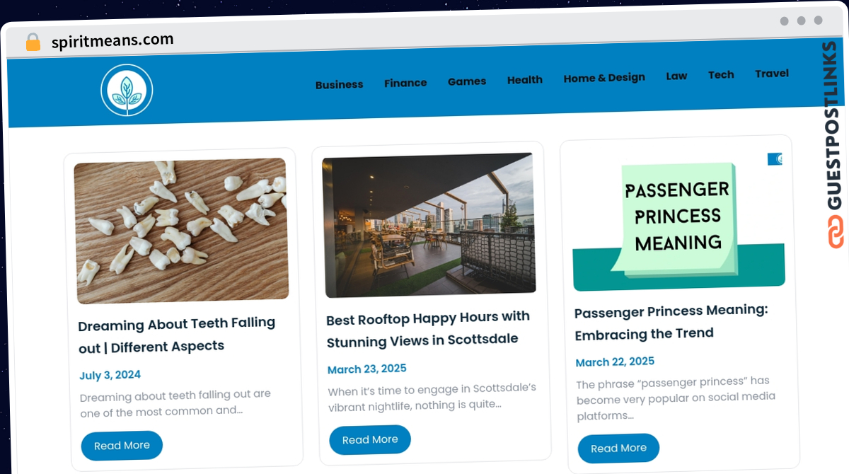Open the Tech category

click(x=721, y=74)
